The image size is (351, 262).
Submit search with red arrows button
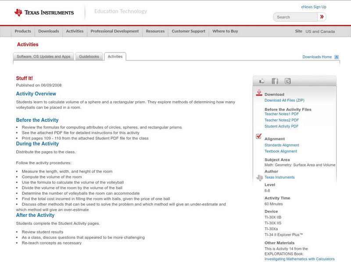pos(322,17)
